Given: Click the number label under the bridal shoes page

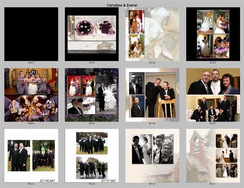Looking at the screenshot, I should point(152,62).
